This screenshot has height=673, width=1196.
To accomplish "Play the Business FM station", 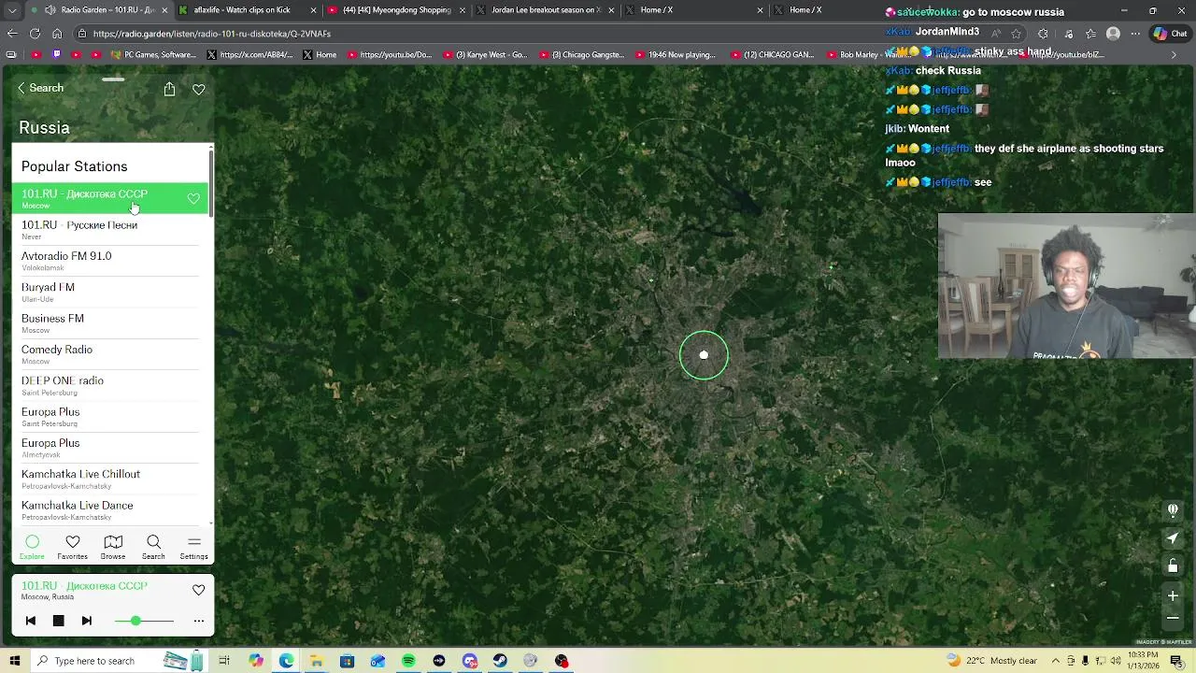I will [110, 323].
